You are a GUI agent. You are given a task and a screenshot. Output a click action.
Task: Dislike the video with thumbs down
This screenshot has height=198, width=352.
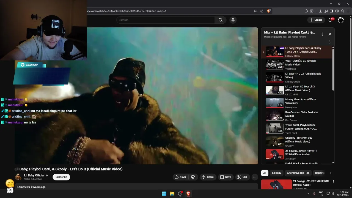[193, 177]
